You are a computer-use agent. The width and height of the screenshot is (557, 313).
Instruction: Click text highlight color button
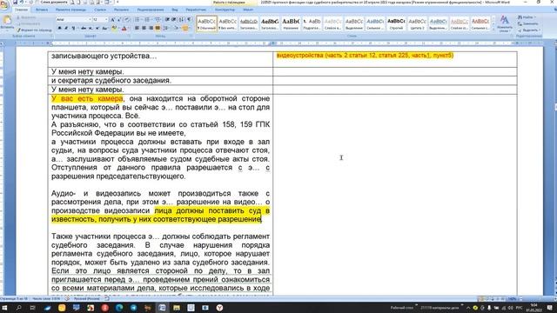pos(114,28)
